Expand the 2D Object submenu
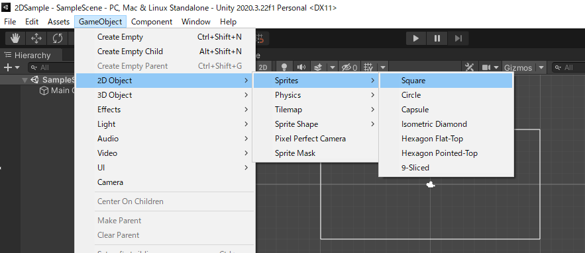The width and height of the screenshot is (585, 253). point(165,81)
